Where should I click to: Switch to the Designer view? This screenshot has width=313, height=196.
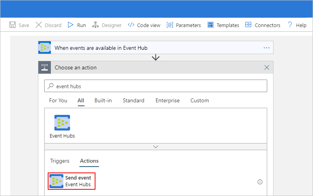(x=107, y=25)
